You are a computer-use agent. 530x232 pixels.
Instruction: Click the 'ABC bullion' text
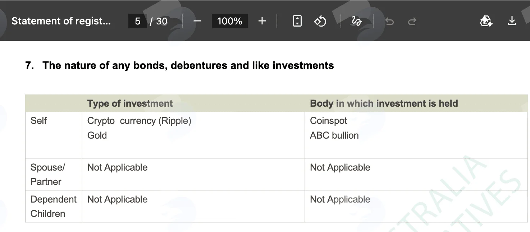[334, 135]
